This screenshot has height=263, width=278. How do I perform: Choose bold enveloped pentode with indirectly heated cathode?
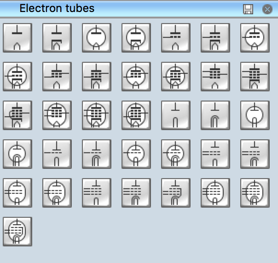coord(97,115)
